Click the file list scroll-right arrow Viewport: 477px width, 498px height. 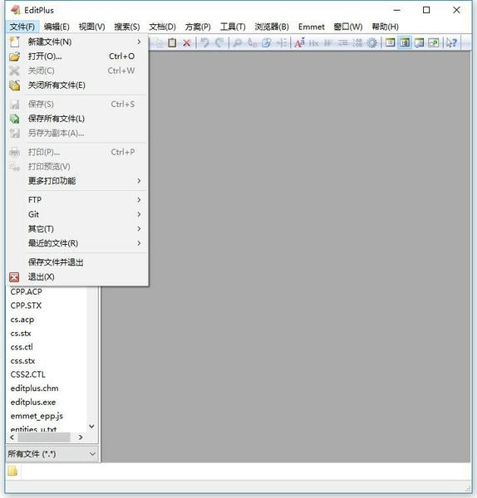tap(81, 437)
